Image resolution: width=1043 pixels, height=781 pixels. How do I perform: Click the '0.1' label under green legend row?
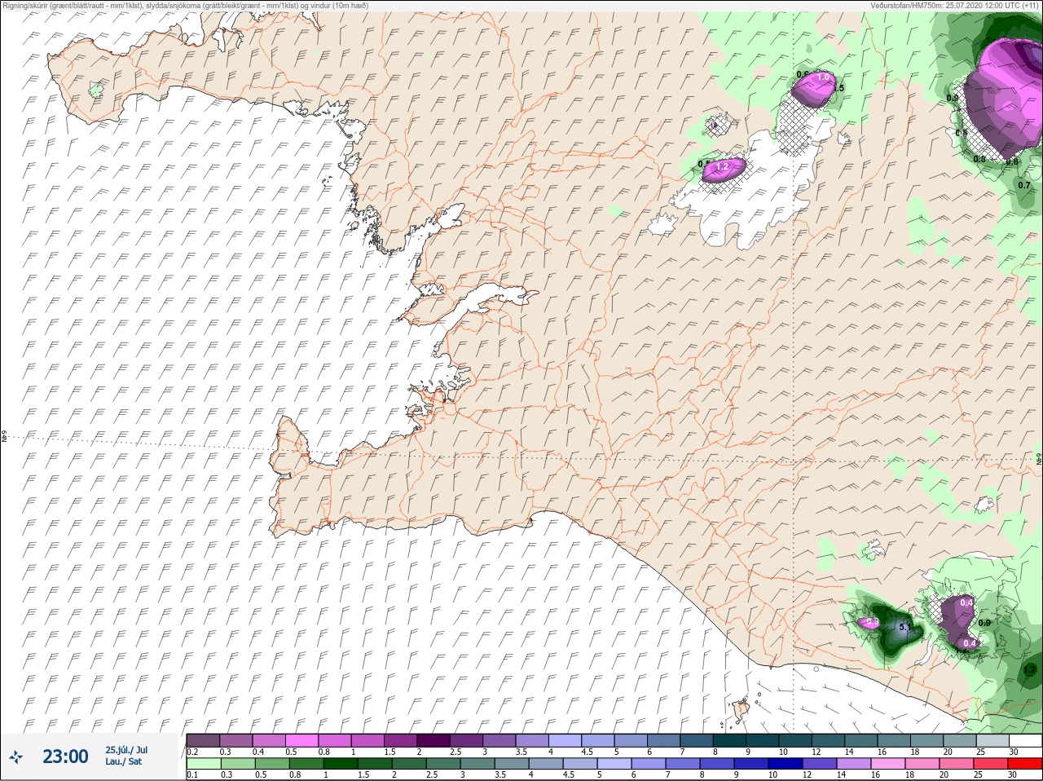click(x=191, y=774)
